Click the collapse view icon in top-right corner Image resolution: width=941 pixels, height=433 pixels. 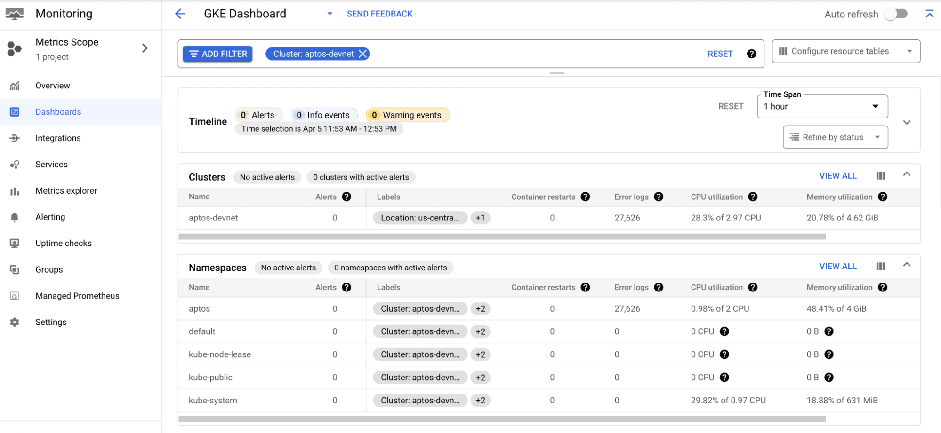tap(930, 14)
